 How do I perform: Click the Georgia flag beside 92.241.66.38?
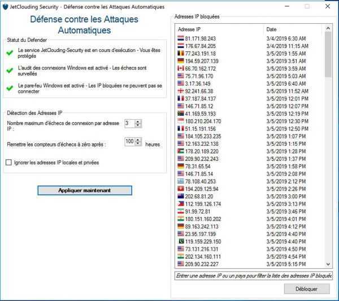[x=181, y=91]
